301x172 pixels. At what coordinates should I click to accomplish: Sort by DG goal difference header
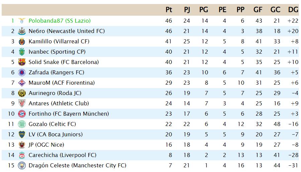click(x=293, y=10)
